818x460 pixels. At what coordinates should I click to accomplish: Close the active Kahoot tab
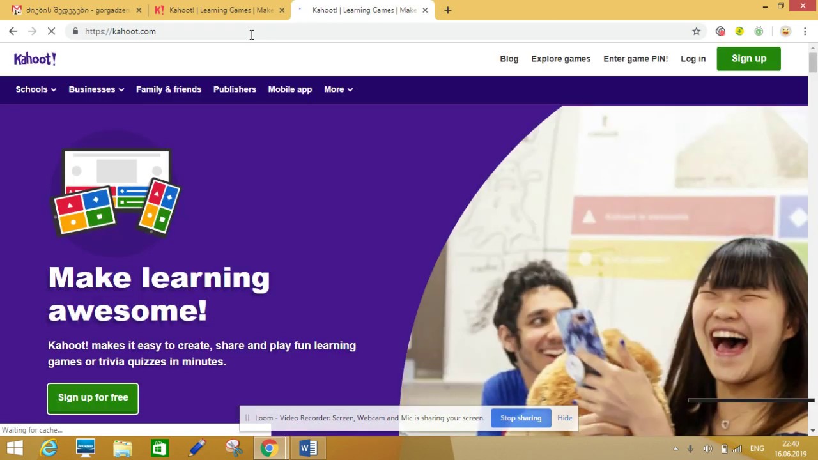click(x=425, y=10)
